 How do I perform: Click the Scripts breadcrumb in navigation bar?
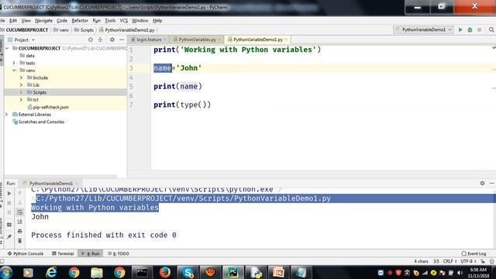click(84, 30)
